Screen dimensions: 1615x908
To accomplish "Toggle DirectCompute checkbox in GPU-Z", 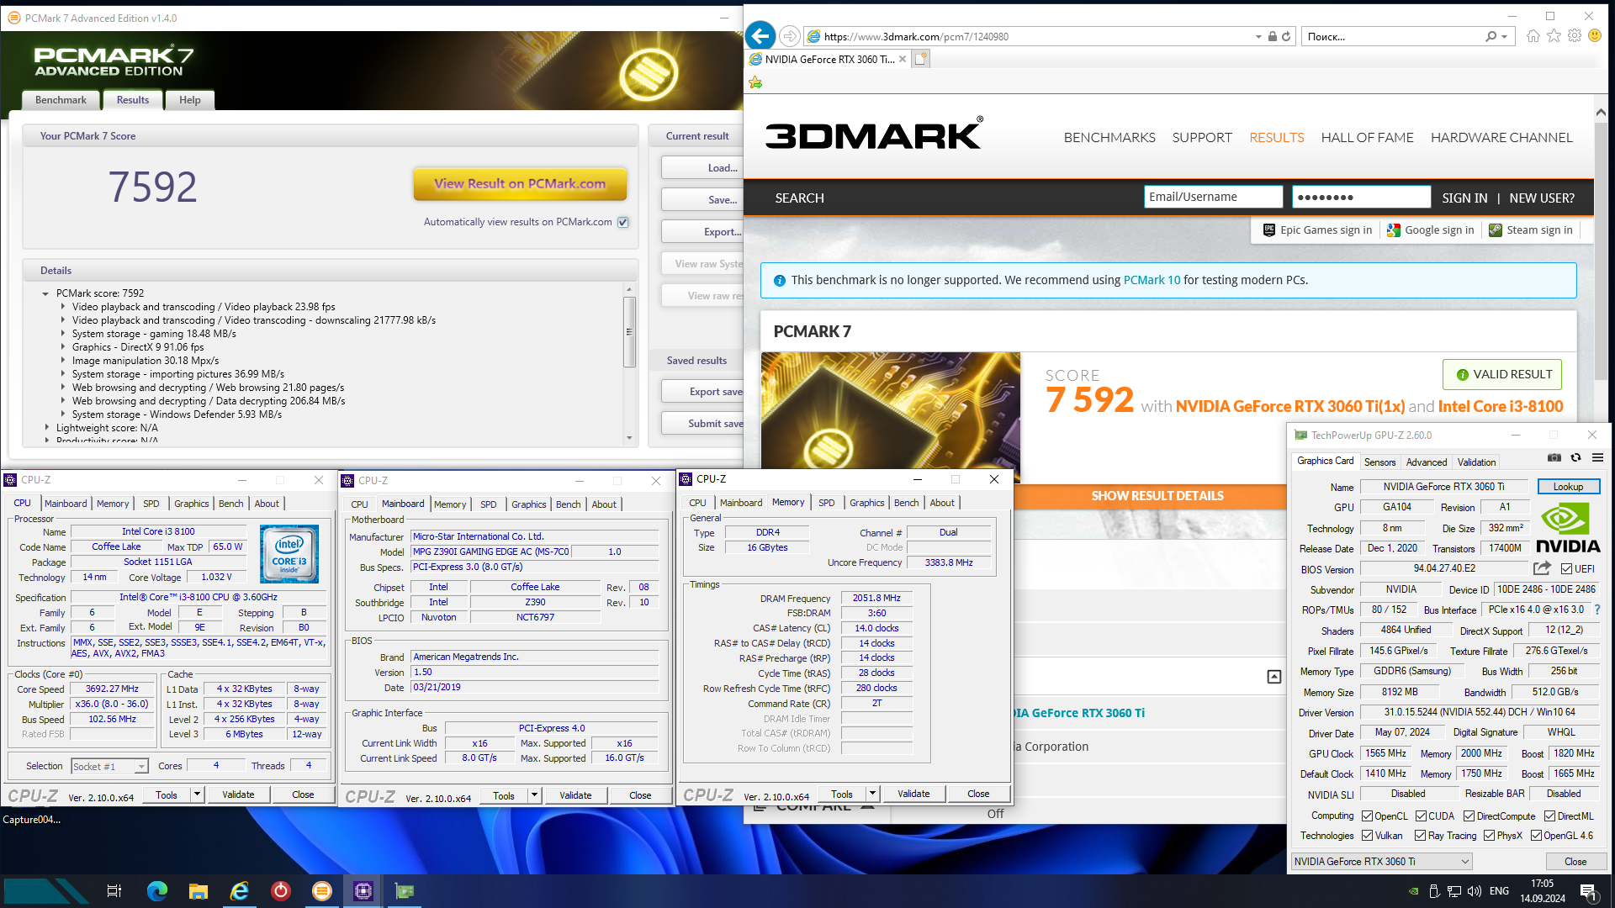I will (1469, 816).
